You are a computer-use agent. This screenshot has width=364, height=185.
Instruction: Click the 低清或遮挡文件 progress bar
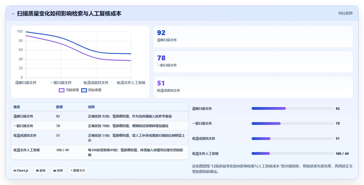pyautogui.click(x=292, y=139)
